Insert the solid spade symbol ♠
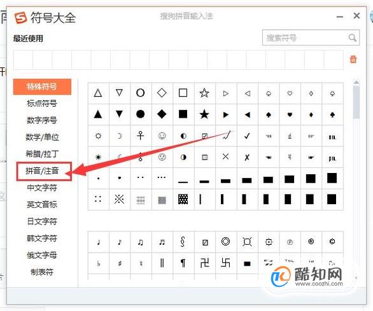This screenshot has width=373, height=311. pyautogui.click(x=269, y=115)
